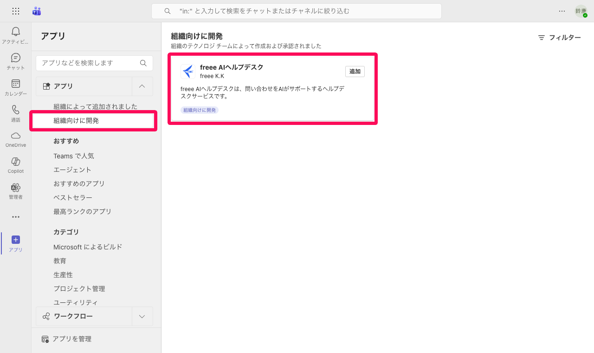Viewport: 594px width, 353px height.
Task: Click the アプリを管理 icon
Action: point(45,339)
